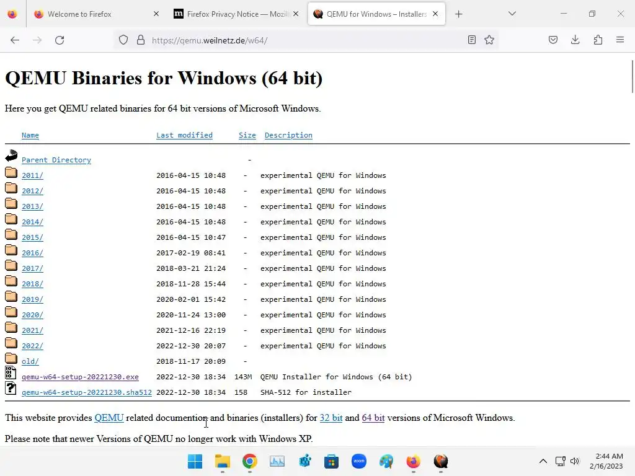Open the 2019/ folder link

tap(32, 299)
